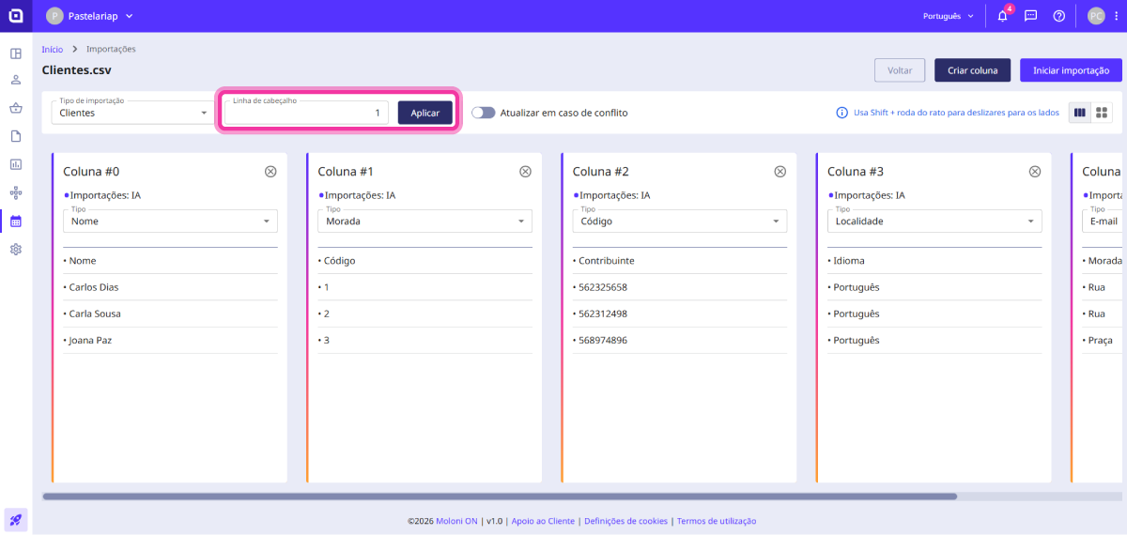The width and height of the screenshot is (1127, 535).
Task: Open the dashboard layout sidebar icon
Action: (16, 53)
